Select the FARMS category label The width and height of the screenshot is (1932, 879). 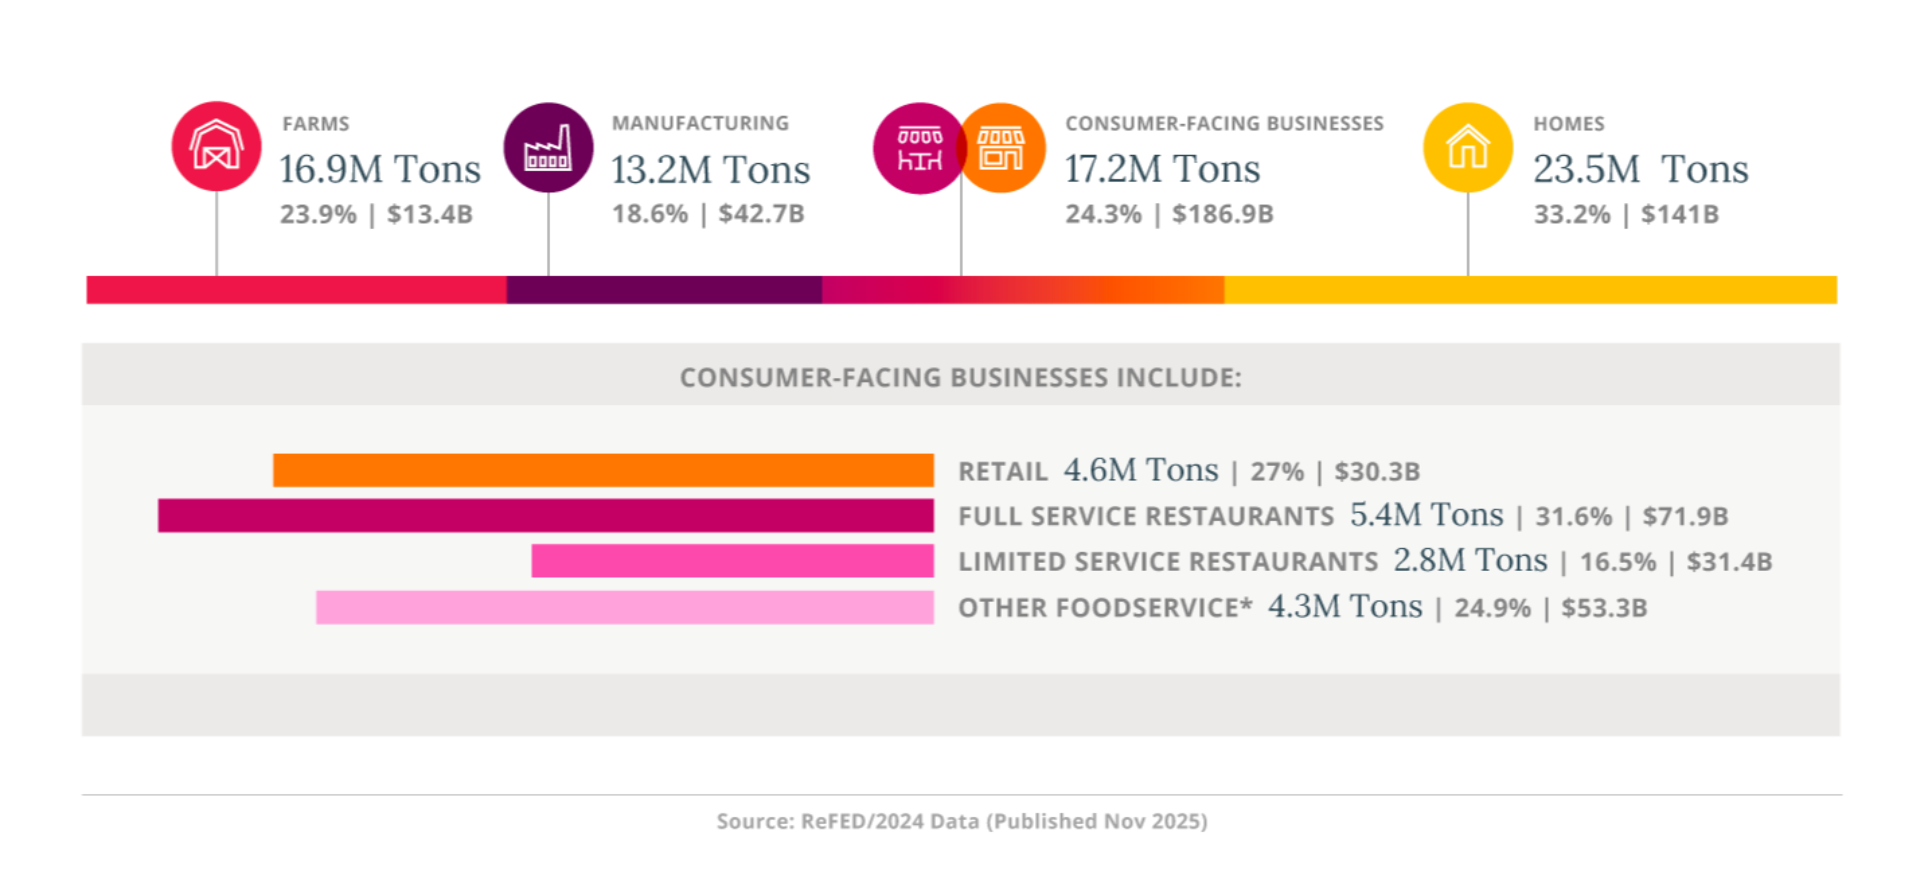coord(315,124)
